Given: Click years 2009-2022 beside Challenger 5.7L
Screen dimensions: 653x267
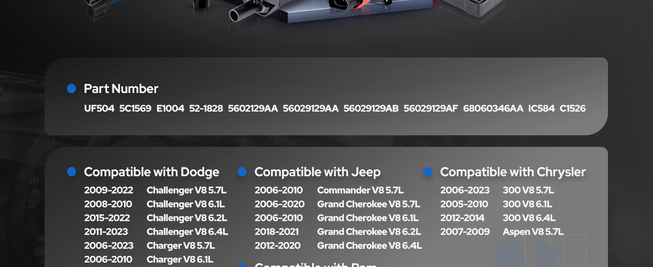Looking at the screenshot, I should click(108, 190).
